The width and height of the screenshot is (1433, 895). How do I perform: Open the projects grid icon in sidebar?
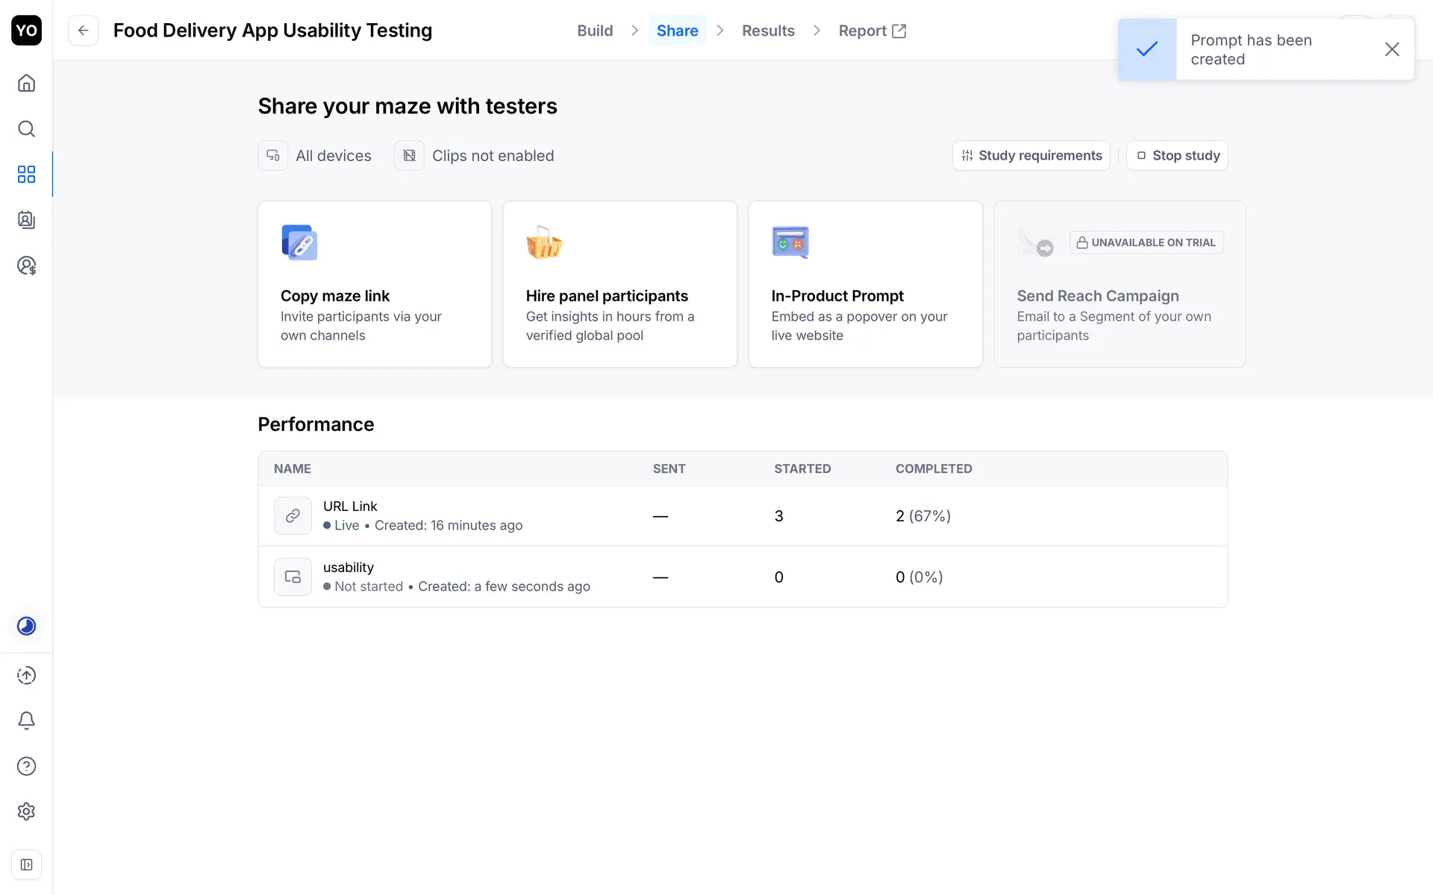coord(26,175)
